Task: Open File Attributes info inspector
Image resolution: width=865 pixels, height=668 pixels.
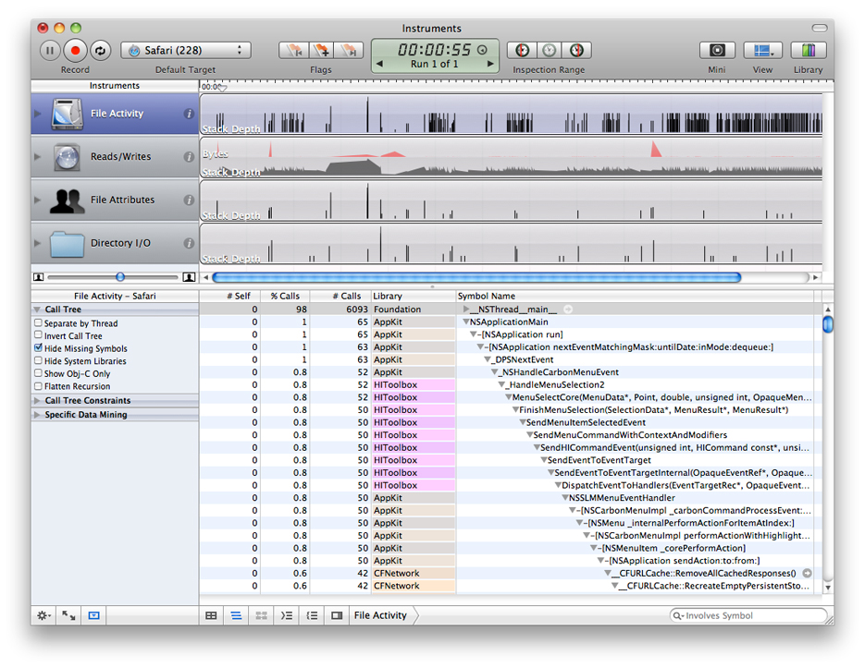Action: click(x=189, y=200)
